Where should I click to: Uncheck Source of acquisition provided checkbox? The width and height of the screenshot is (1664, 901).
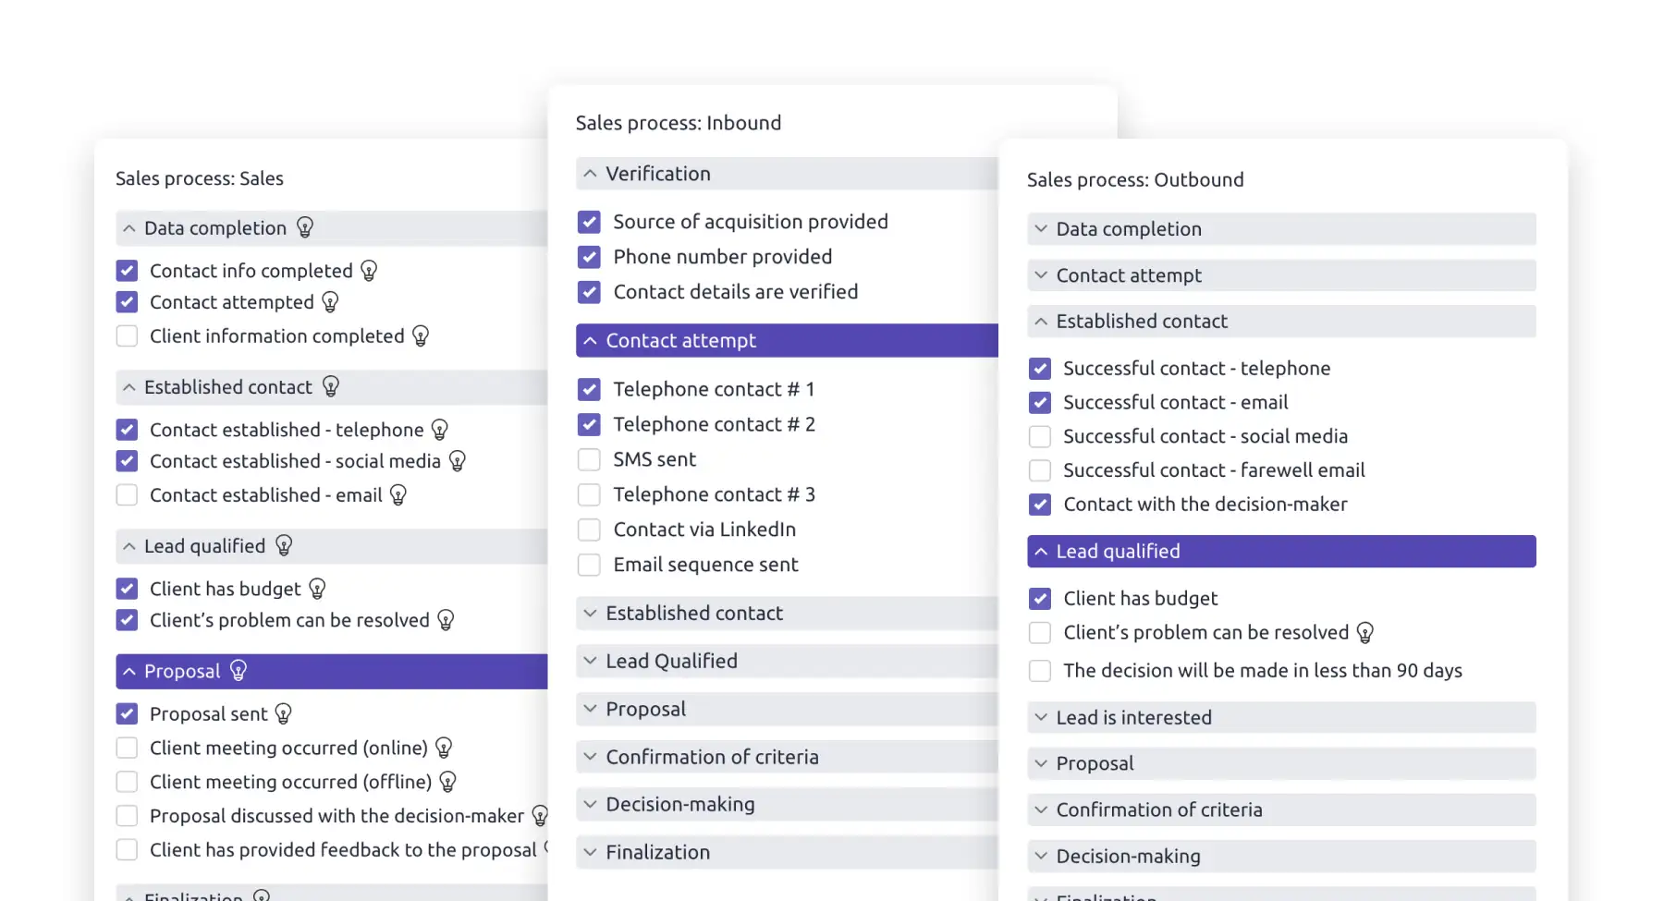(589, 222)
